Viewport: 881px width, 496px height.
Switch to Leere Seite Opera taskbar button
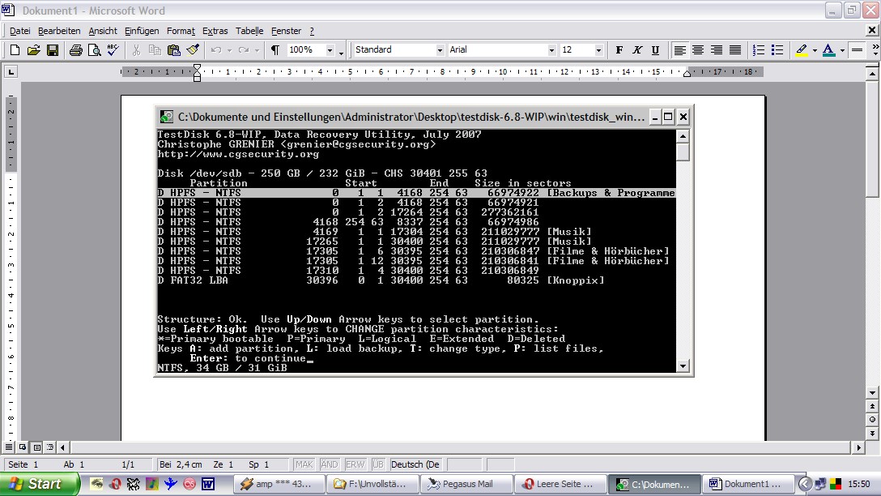560,484
